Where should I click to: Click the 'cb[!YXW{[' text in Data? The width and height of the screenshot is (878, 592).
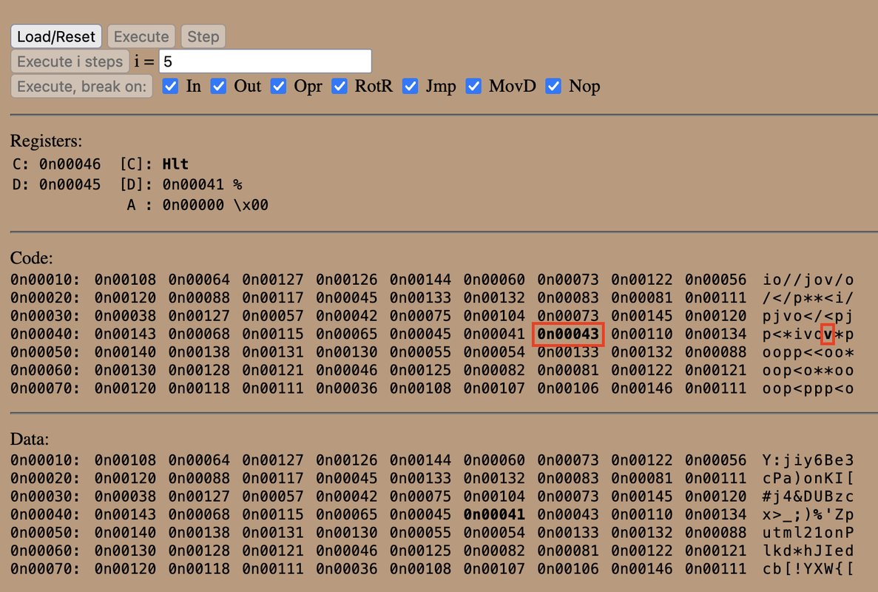[x=808, y=569]
